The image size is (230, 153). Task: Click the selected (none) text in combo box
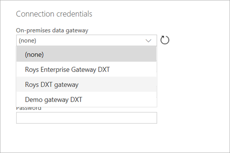tap(30, 40)
